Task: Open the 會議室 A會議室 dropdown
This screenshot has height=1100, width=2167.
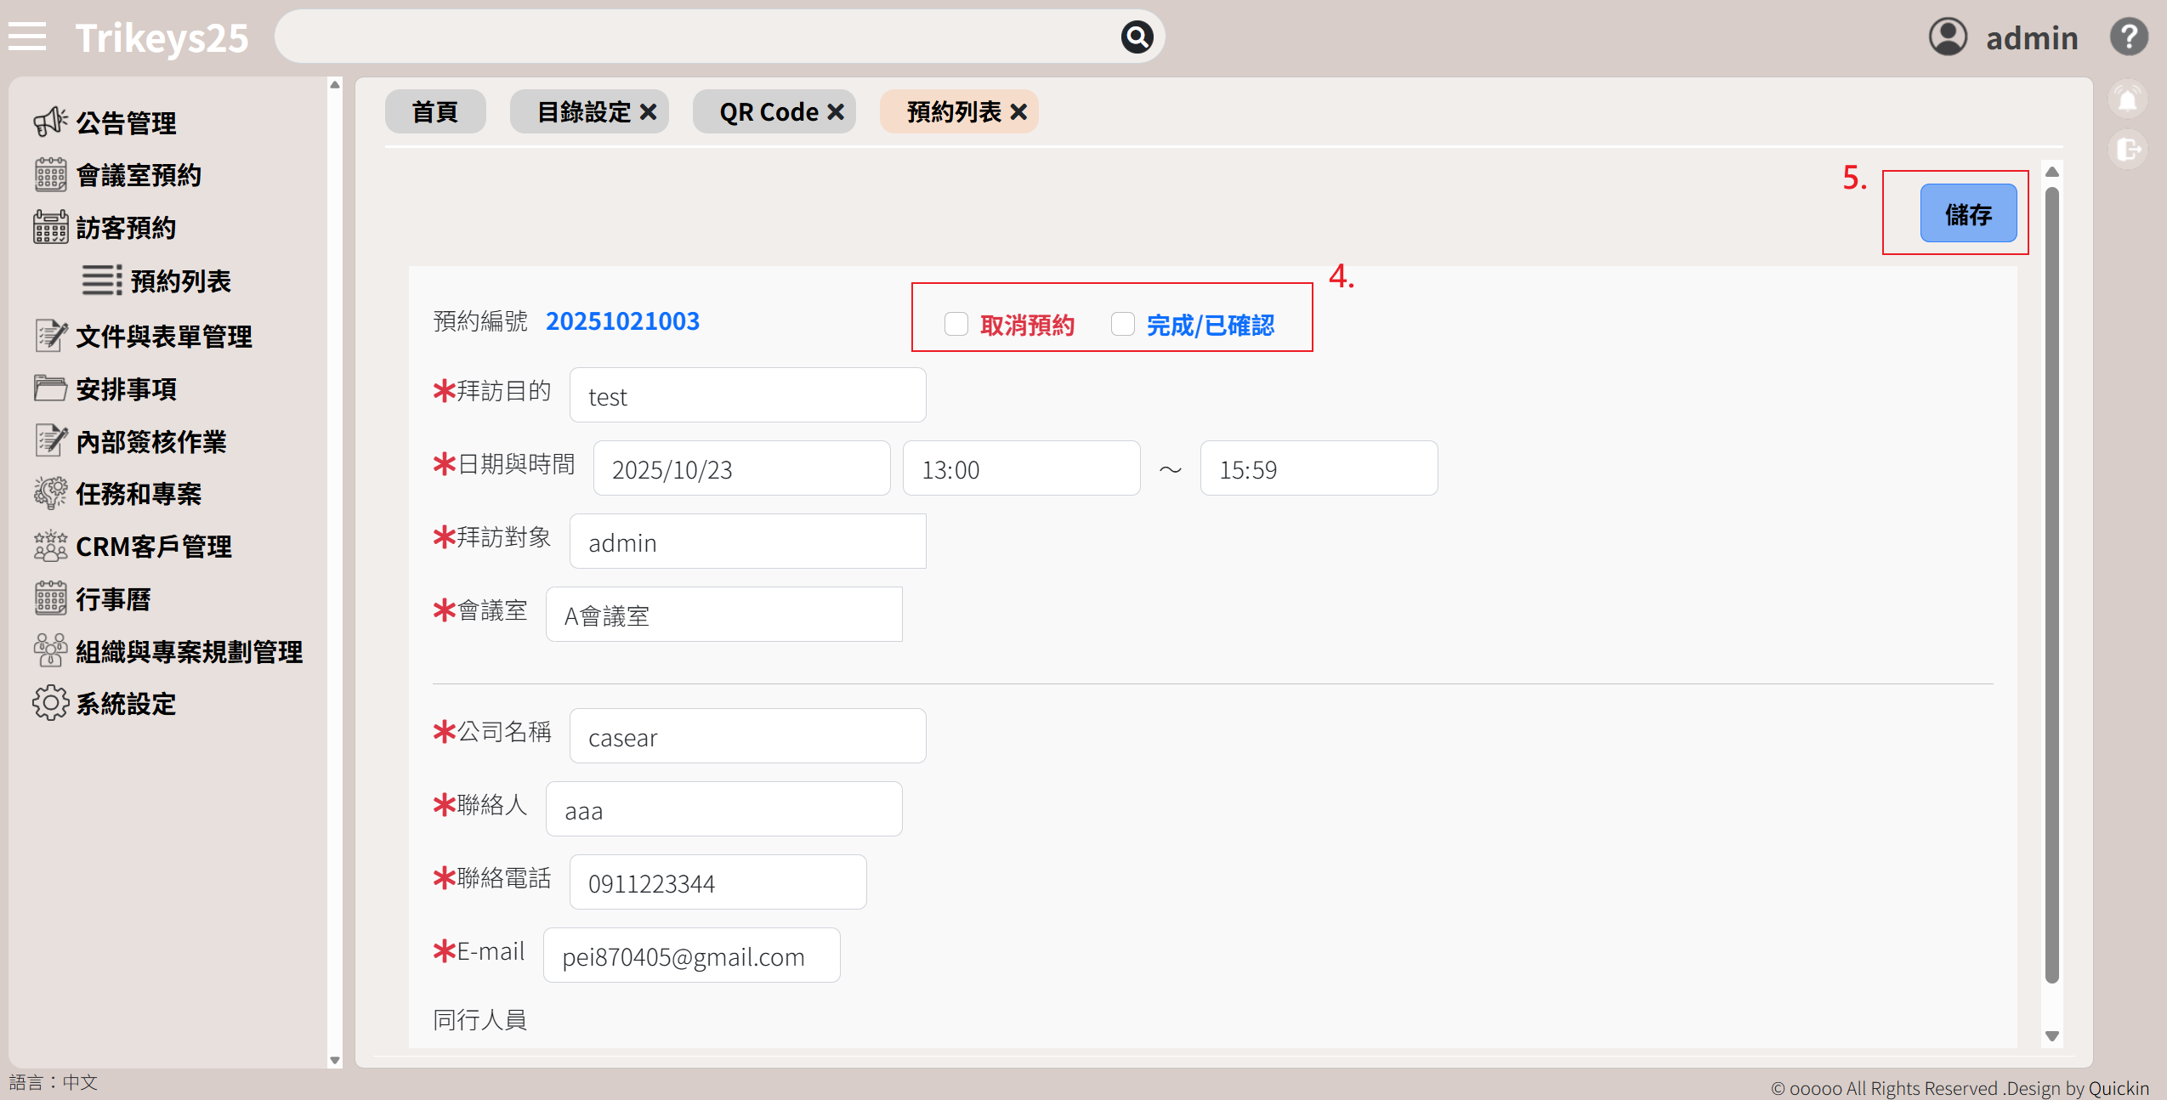Action: coord(723,615)
